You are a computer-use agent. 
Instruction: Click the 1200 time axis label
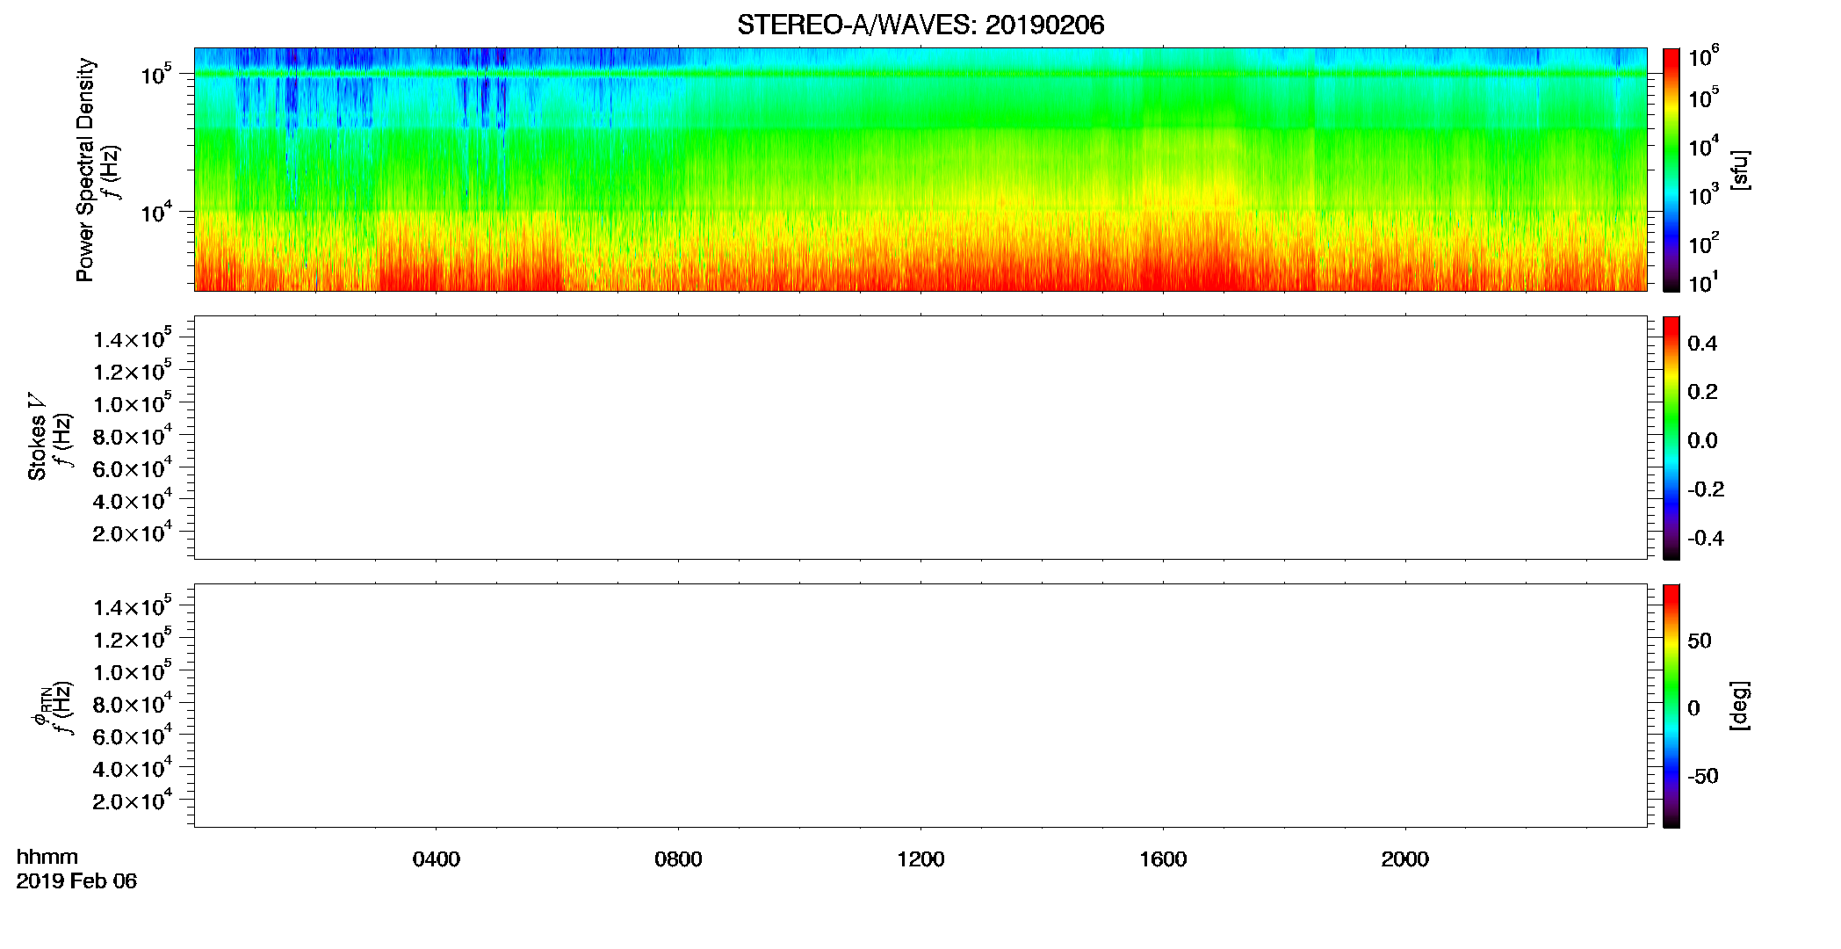click(x=920, y=859)
